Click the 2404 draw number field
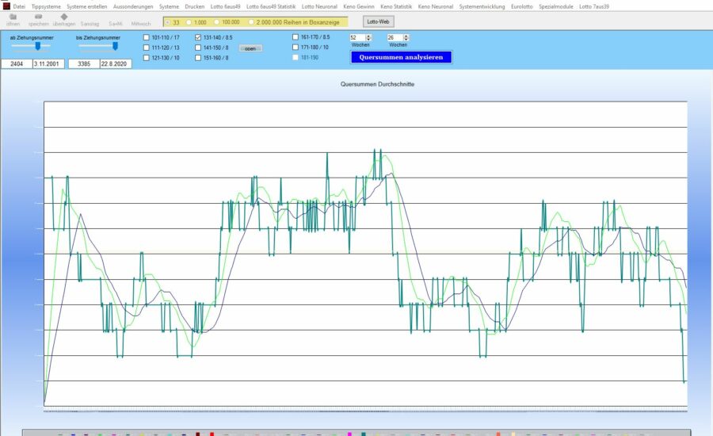This screenshot has width=713, height=436. coord(17,63)
